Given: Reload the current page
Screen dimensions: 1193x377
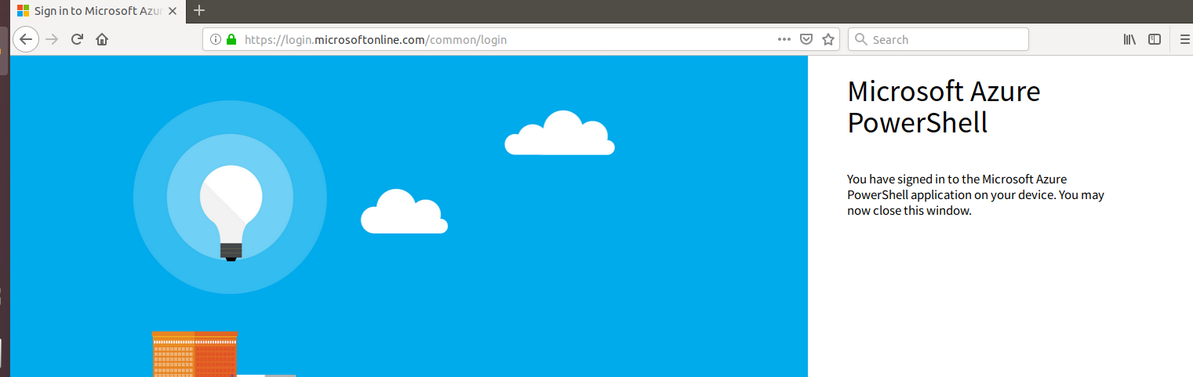Looking at the screenshot, I should point(77,39).
